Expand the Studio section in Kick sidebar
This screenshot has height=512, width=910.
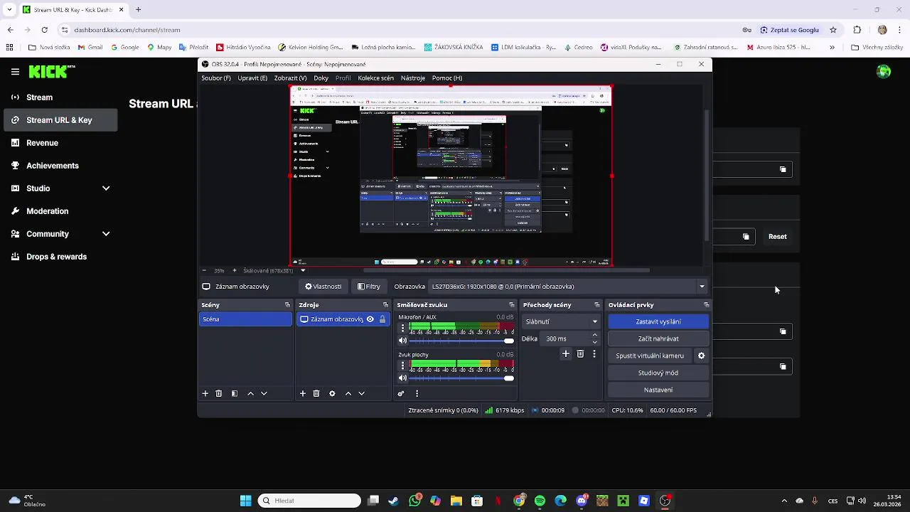[106, 188]
